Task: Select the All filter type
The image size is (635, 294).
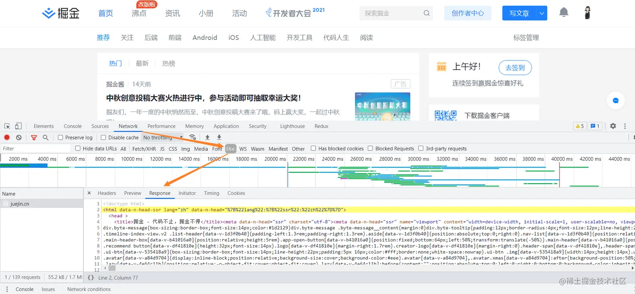Action: click(x=123, y=149)
